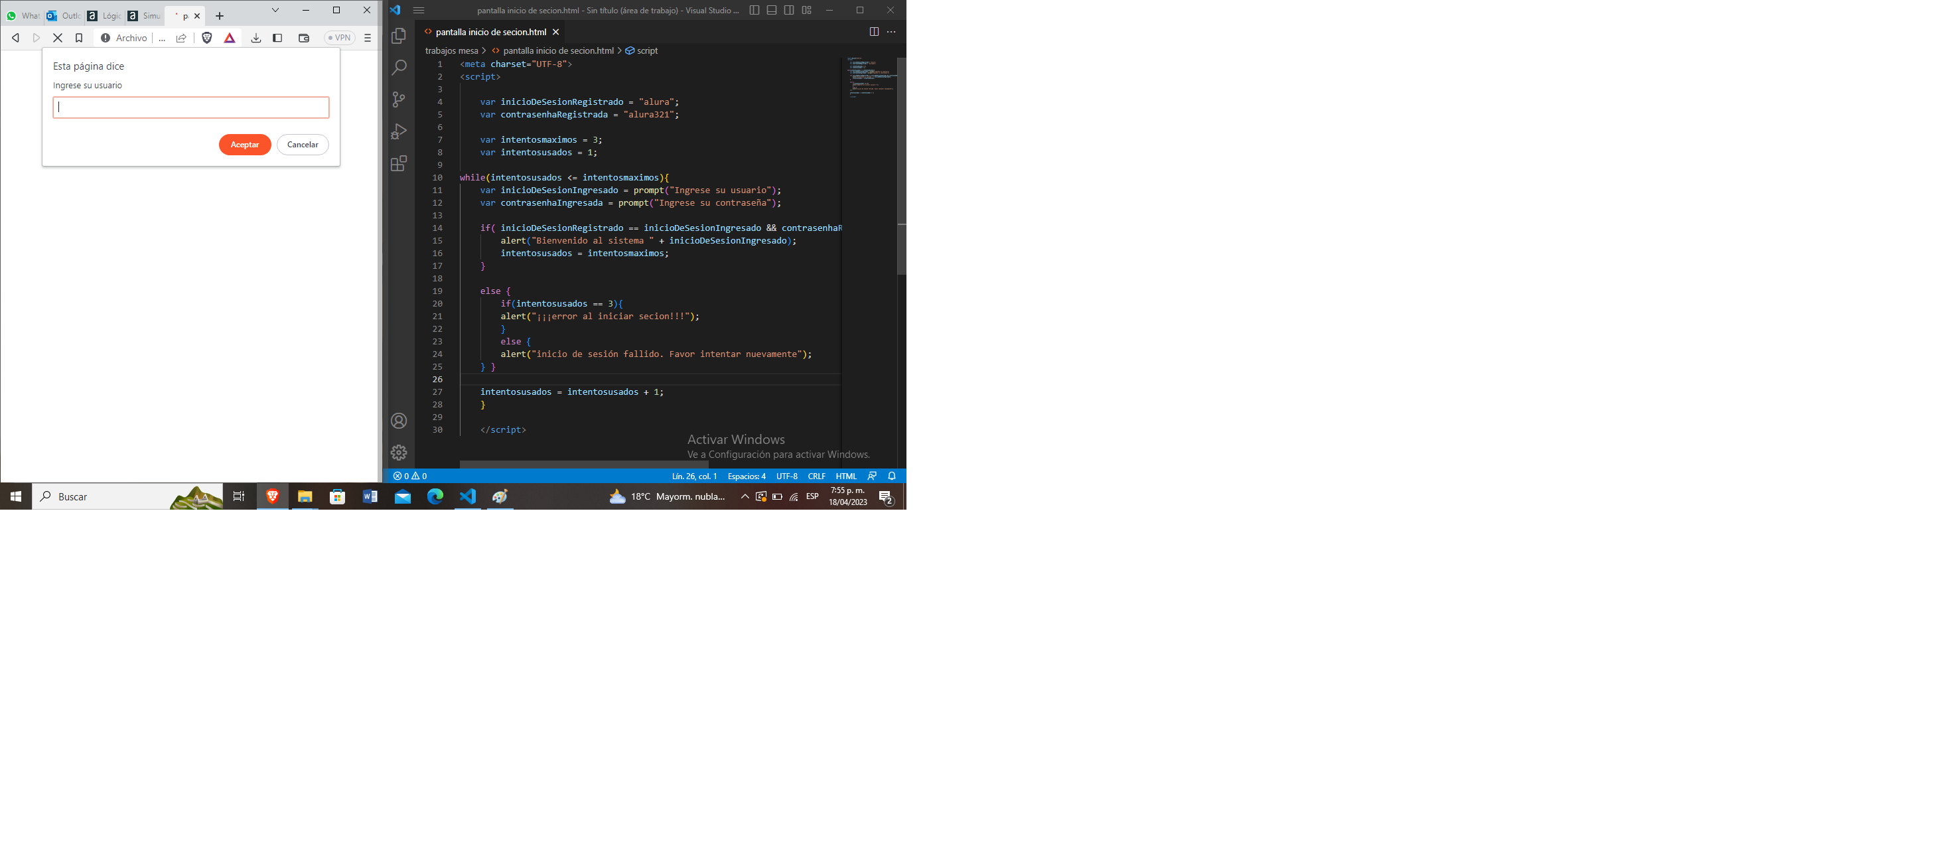1937x868 pixels.
Task: Toggle the bottom Panel in VS Code
Action: 772,11
